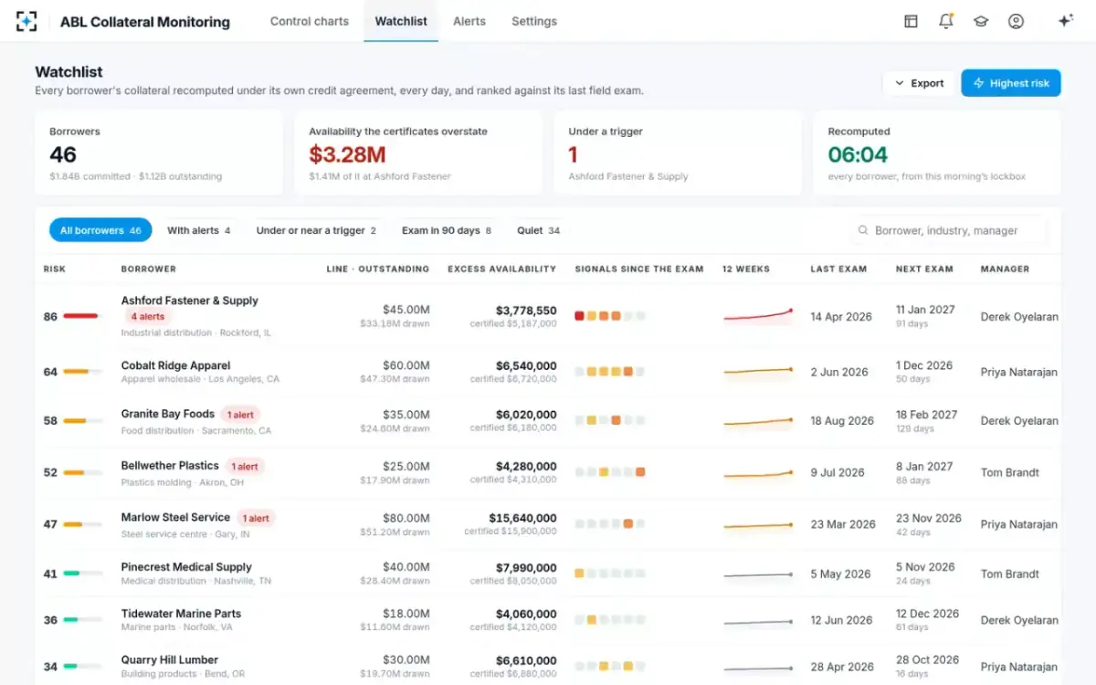1096x685 pixels.
Task: Click the Under a trigger card
Action: click(678, 153)
